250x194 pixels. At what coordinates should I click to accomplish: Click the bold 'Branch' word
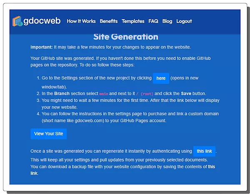point(62,94)
